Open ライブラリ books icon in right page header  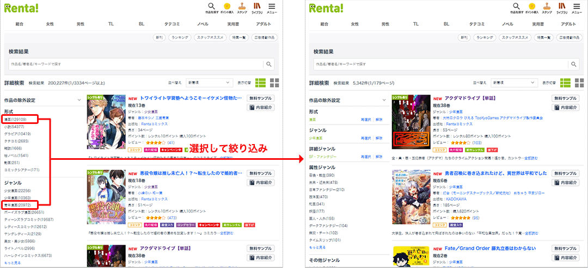(561, 7)
